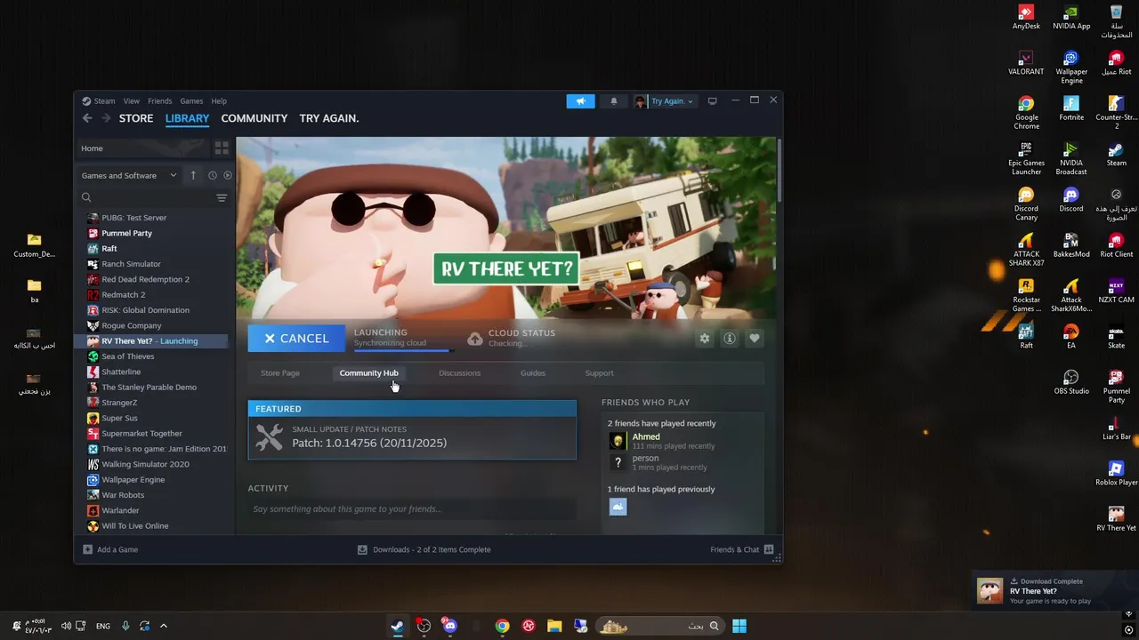1139x640 pixels.
Task: Go back with the Steam back arrow
Action: 87,118
